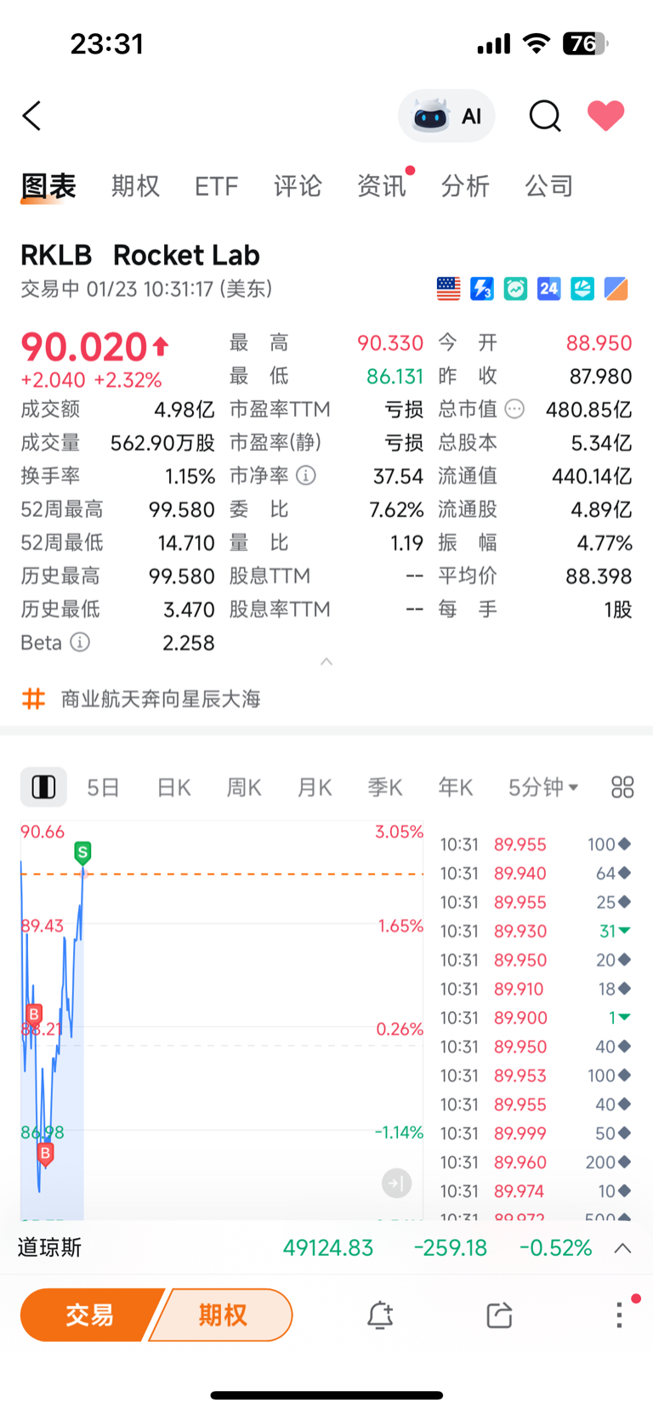Tap the cyan hand-shaped badge icon
Screen dimensions: 653x1414
point(582,289)
